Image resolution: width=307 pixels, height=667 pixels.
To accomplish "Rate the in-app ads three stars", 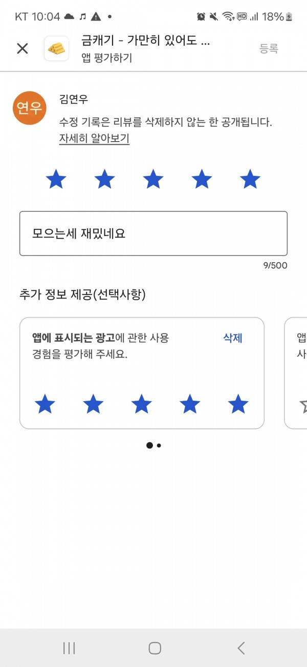I will point(142,404).
